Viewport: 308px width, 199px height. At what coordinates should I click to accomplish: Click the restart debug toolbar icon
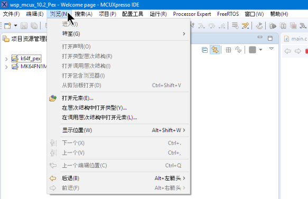pos(259,26)
